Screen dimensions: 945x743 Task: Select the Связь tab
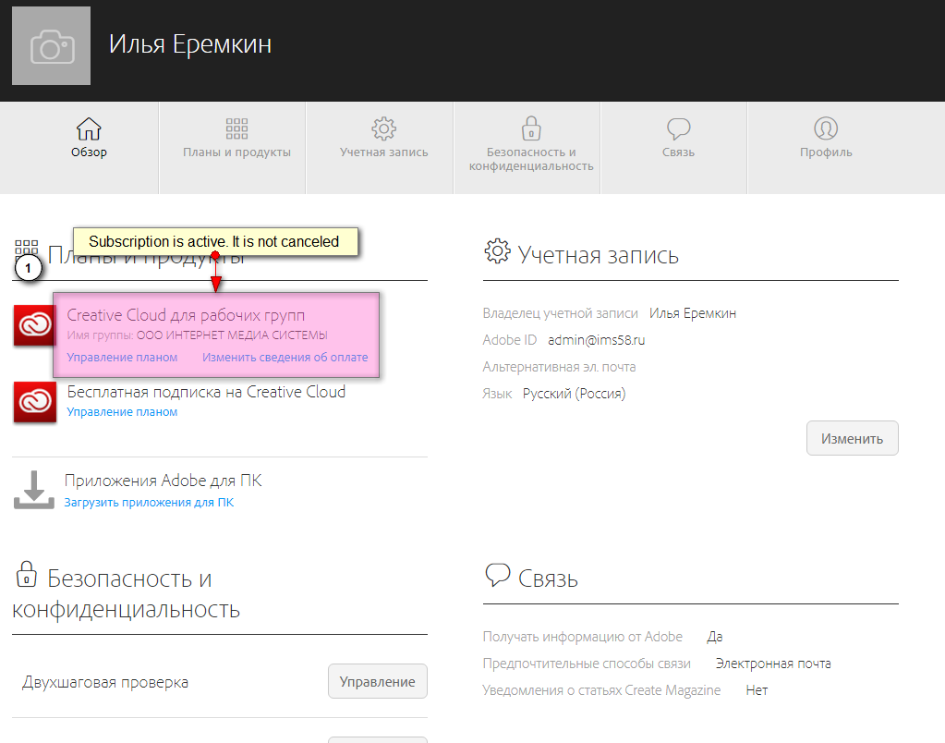[x=678, y=138]
